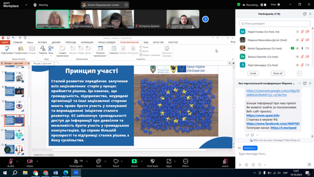Open Емілія Прушківська's screen share options
The image size is (314, 177).
126,5
